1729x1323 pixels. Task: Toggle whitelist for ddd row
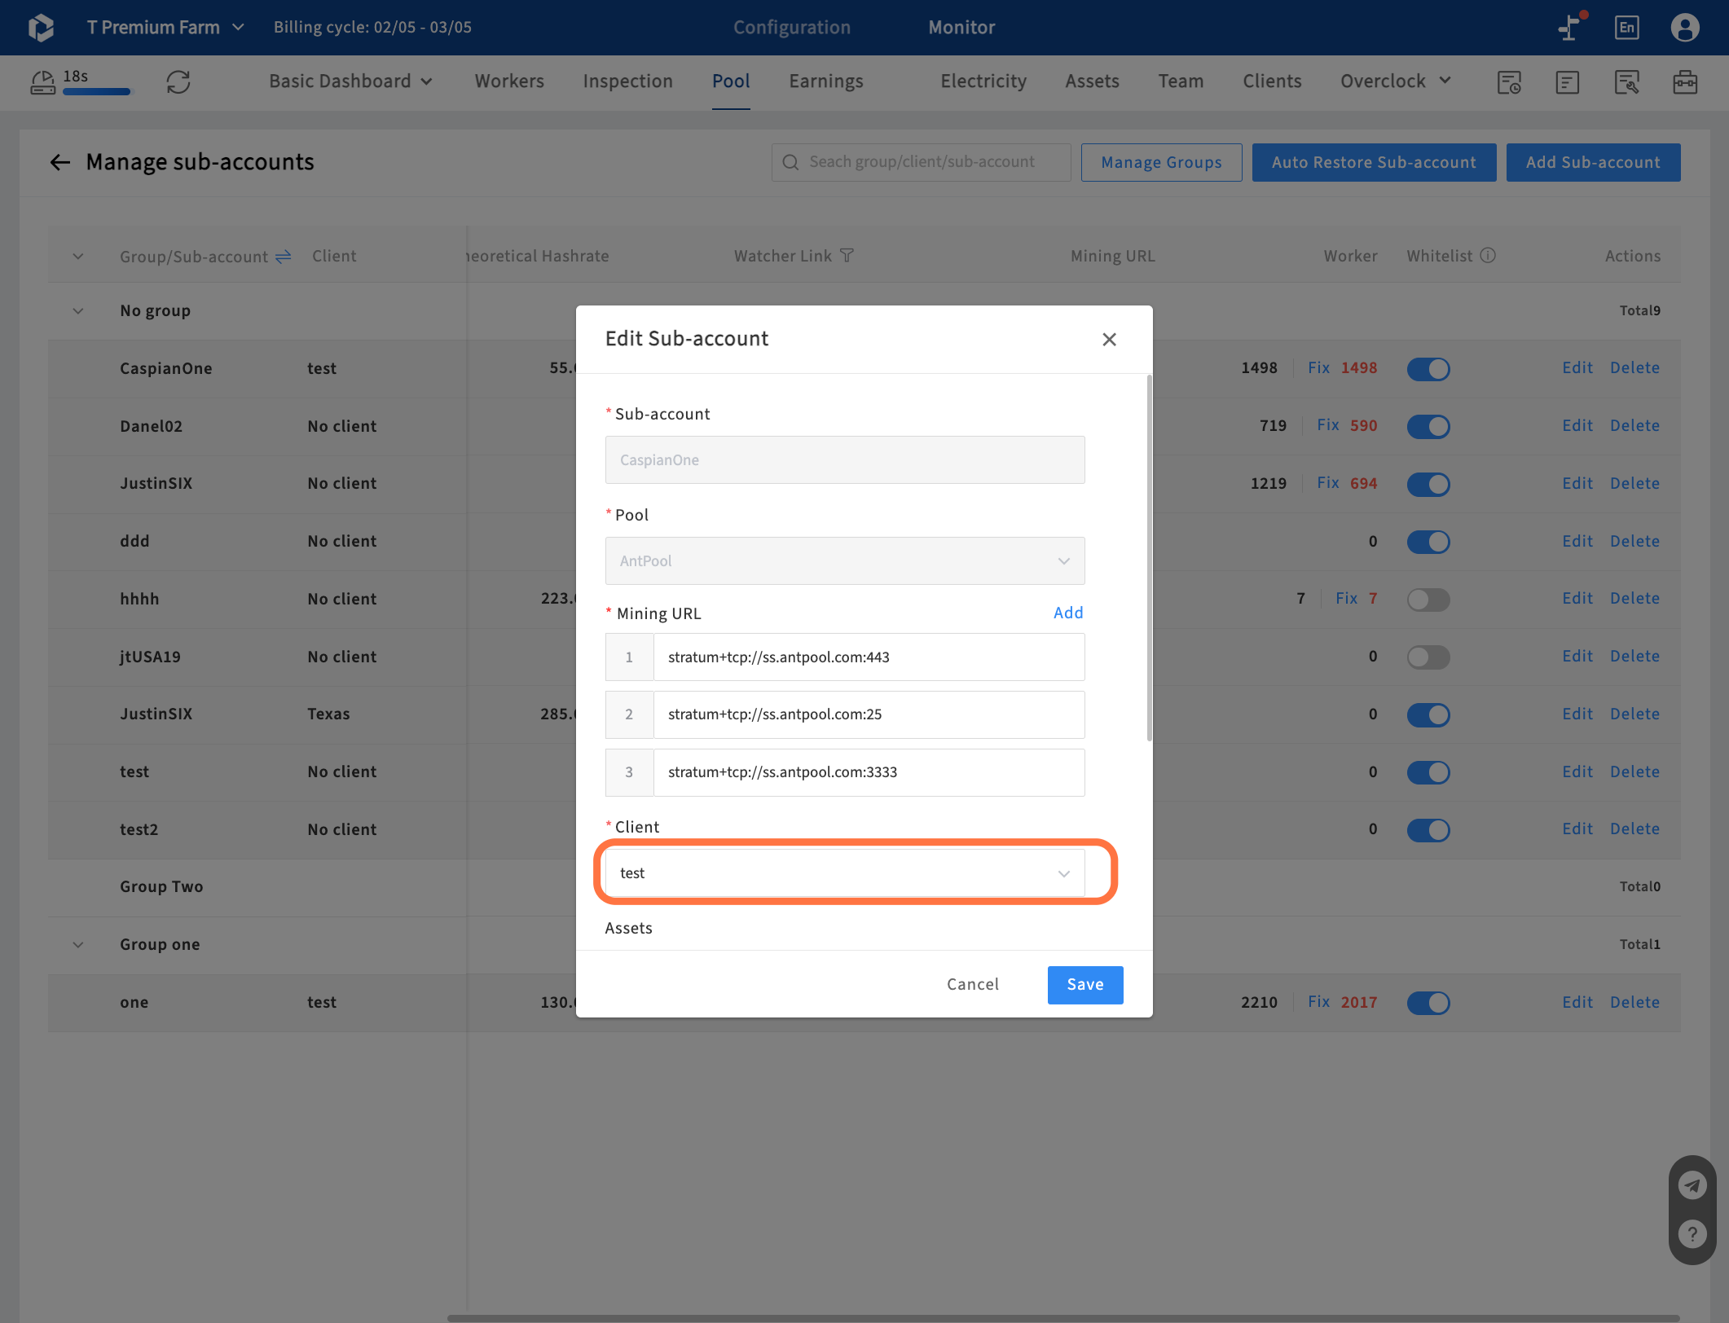(1428, 542)
